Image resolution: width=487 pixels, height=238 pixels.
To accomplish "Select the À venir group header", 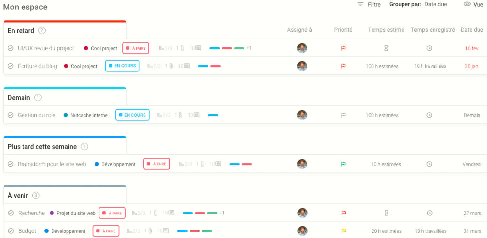I will [18, 196].
